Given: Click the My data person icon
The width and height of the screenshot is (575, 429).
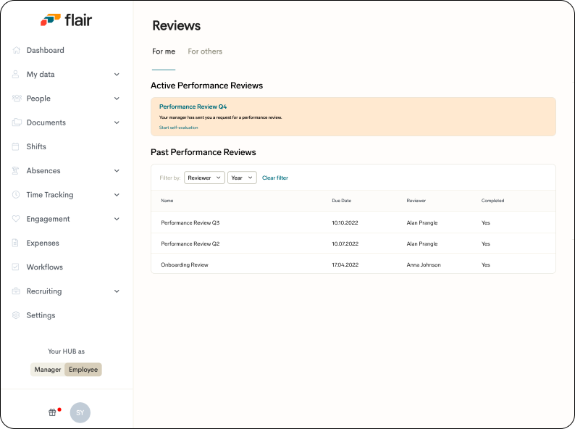Looking at the screenshot, I should point(15,74).
